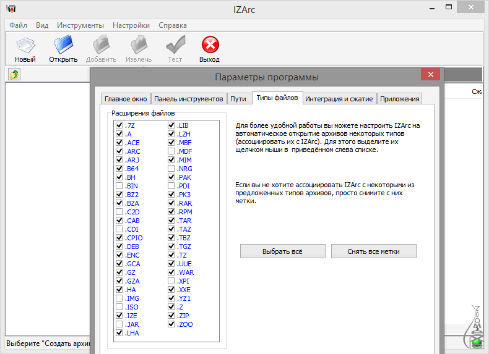Viewport: 489px width, 354px height.
Task: Click the Снять все метки button
Action: coord(374,251)
